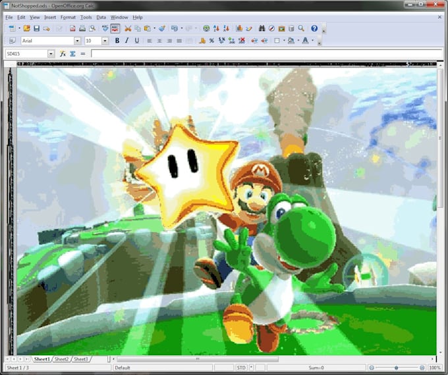
Task: Apply Percent number format icon
Action: 211,41
